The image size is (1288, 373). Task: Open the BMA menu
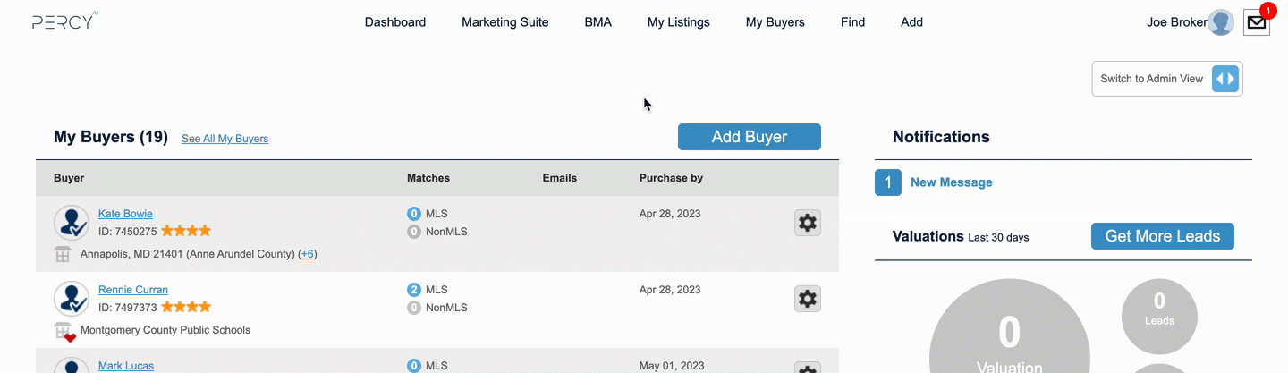[598, 22]
